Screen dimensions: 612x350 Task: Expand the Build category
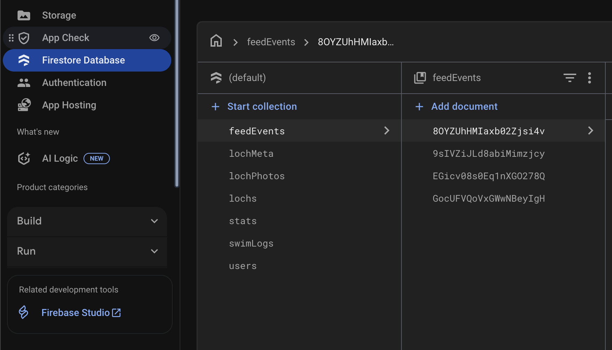(x=87, y=221)
